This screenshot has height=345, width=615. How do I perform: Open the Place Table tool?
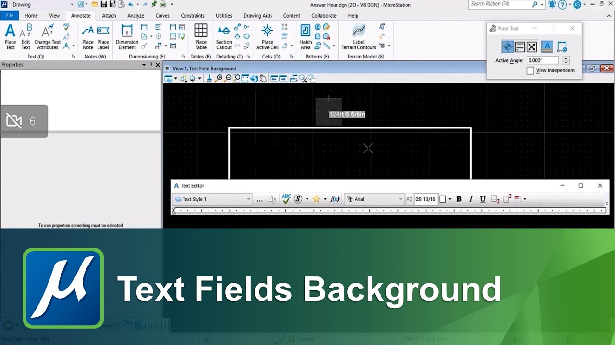pyautogui.click(x=201, y=37)
